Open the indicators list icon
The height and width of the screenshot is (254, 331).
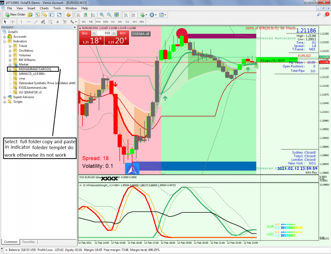[142, 15]
